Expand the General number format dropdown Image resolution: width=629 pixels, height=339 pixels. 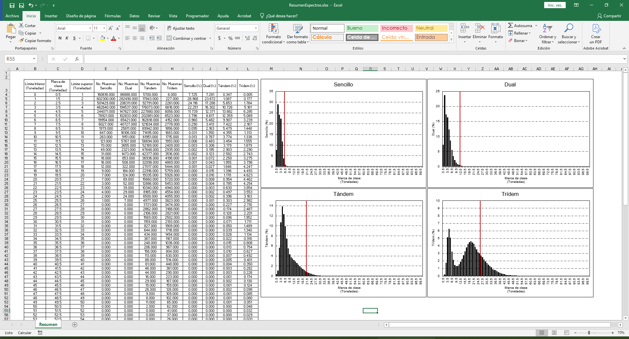pos(256,28)
